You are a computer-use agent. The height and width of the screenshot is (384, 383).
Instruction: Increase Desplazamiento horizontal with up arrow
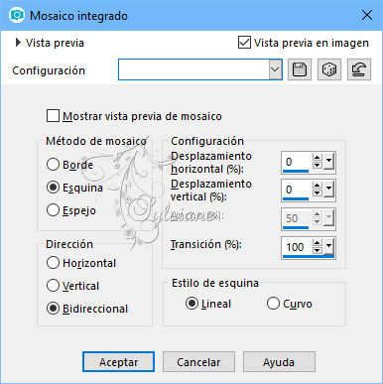tap(317, 158)
